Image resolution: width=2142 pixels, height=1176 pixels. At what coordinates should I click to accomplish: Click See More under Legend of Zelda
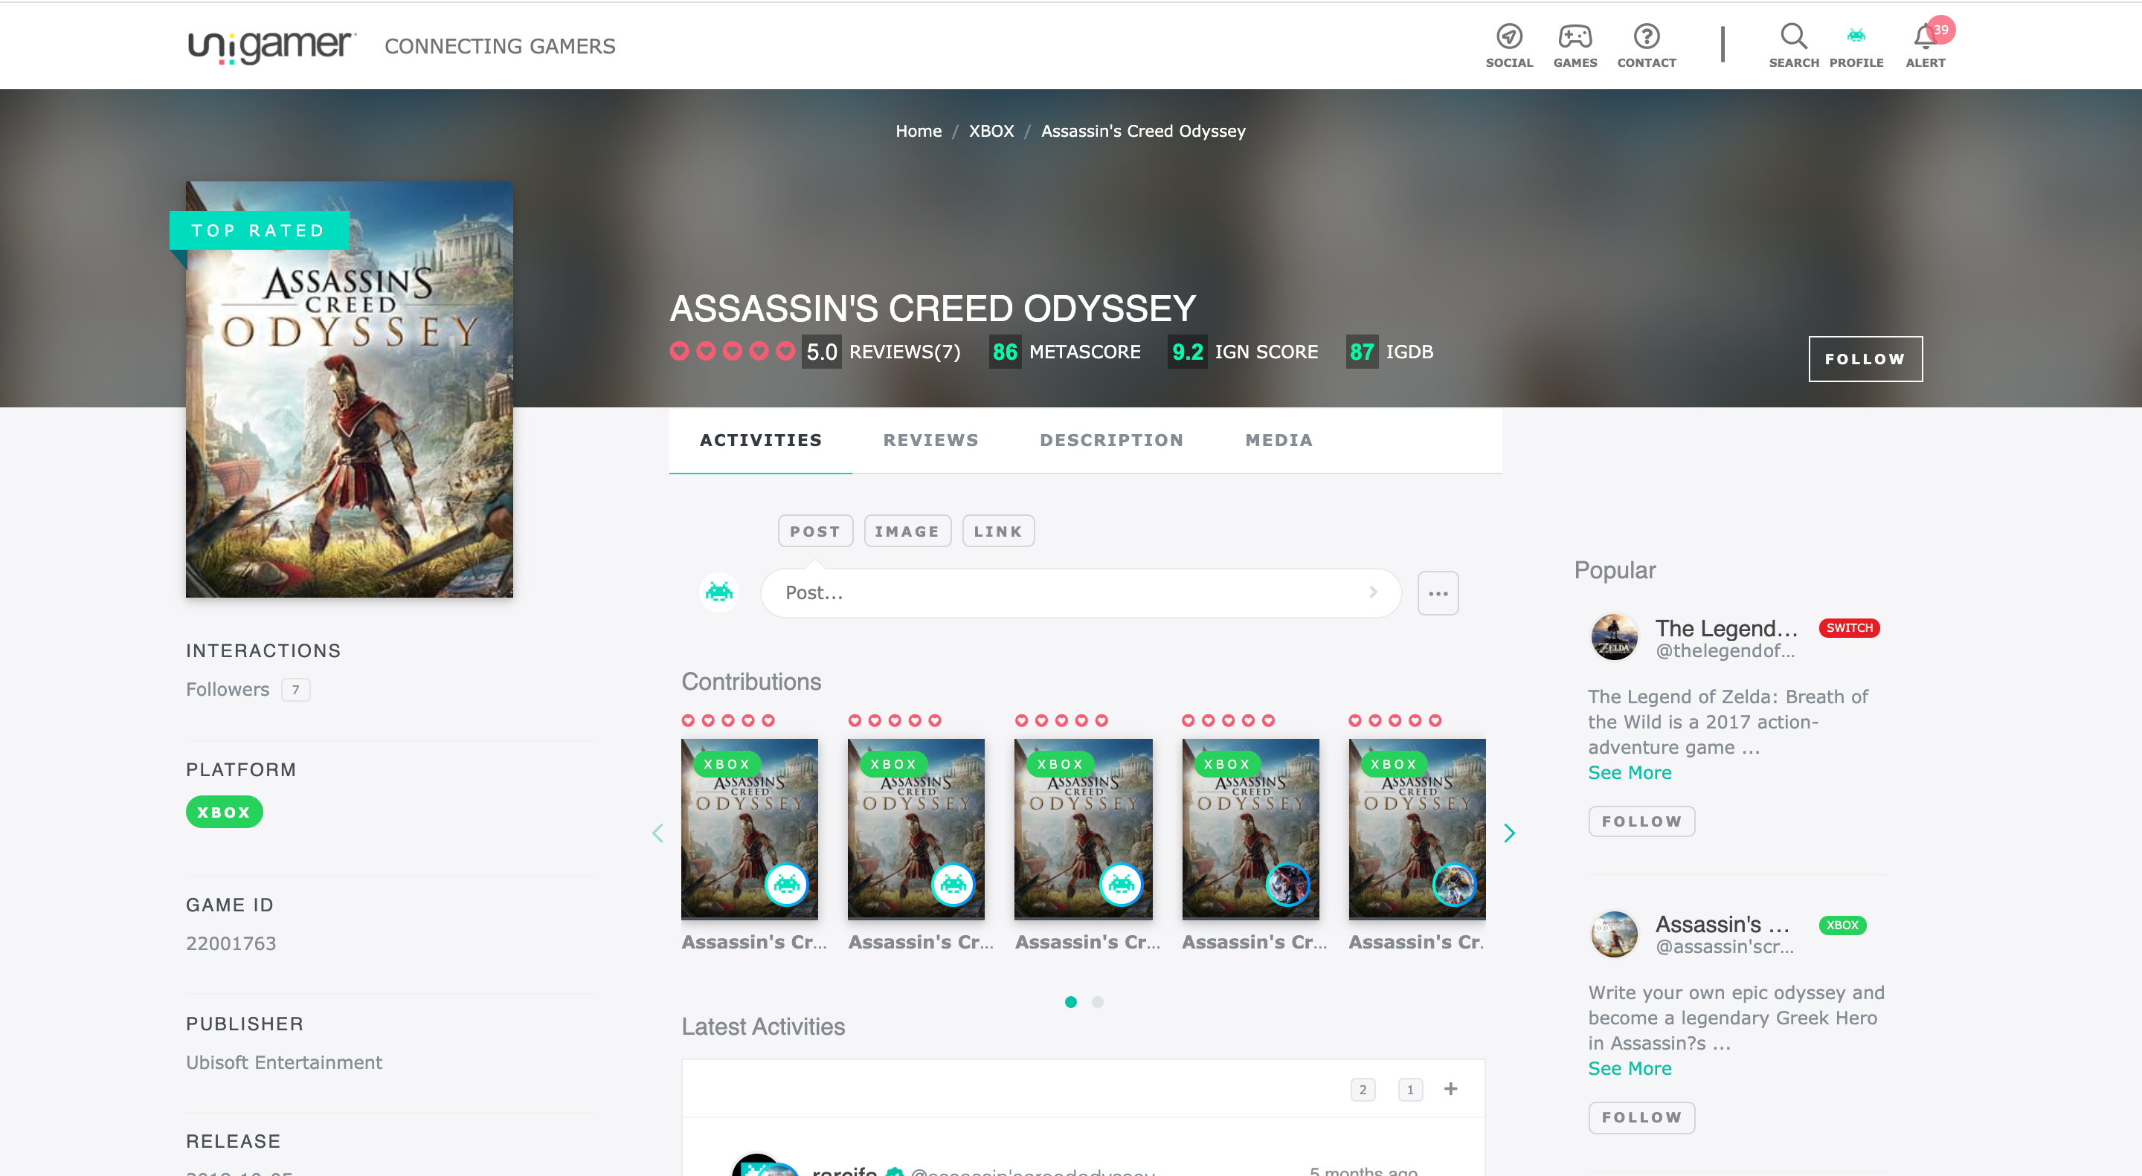pyautogui.click(x=1628, y=773)
